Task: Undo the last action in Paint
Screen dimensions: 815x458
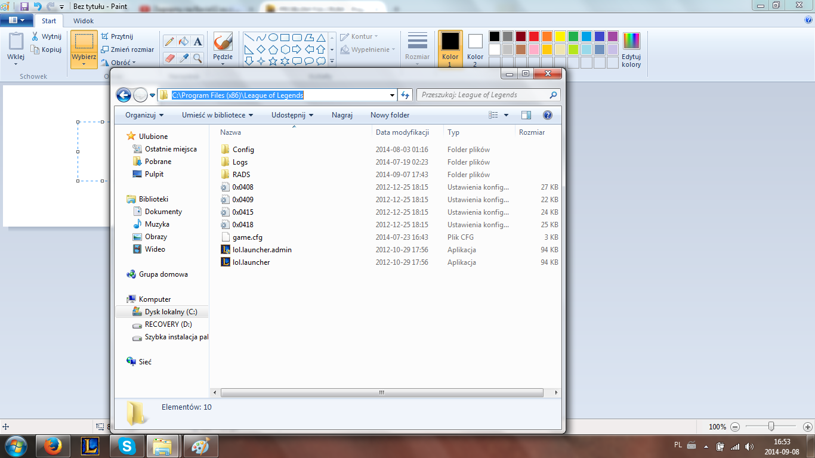Action: (x=38, y=6)
